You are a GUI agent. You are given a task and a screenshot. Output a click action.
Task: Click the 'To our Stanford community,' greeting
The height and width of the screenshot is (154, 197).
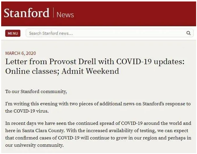[x=36, y=92]
